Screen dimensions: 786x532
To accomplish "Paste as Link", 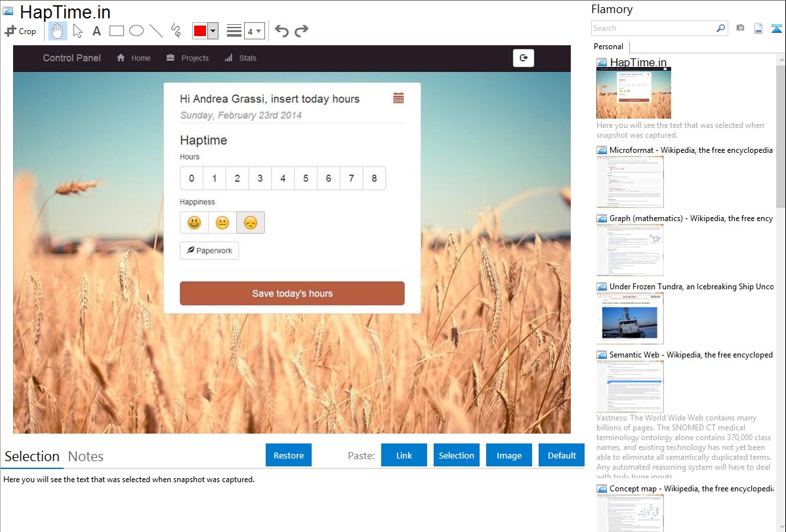I will click(x=404, y=455).
